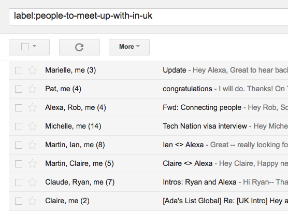Open the select-all dropdown arrow
The height and width of the screenshot is (211, 288).
point(34,46)
